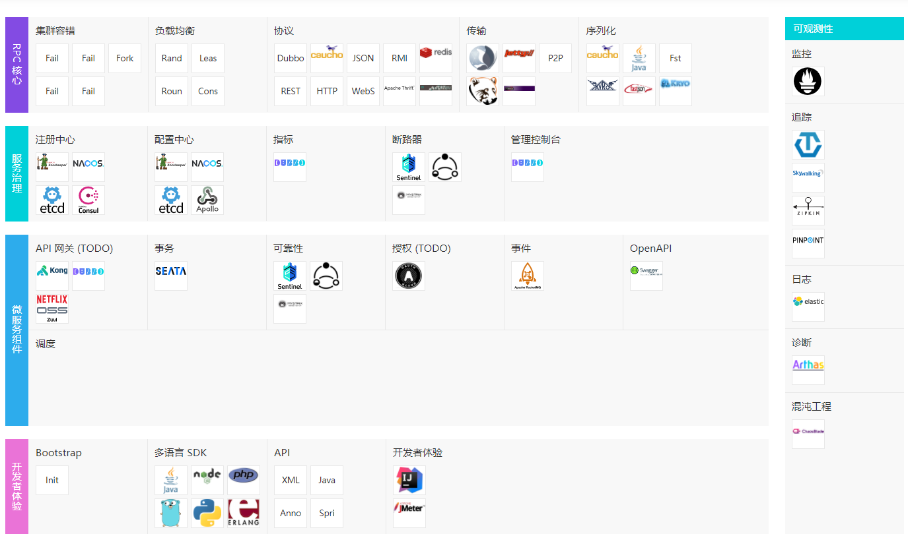Open the JSON protocol card

point(363,58)
